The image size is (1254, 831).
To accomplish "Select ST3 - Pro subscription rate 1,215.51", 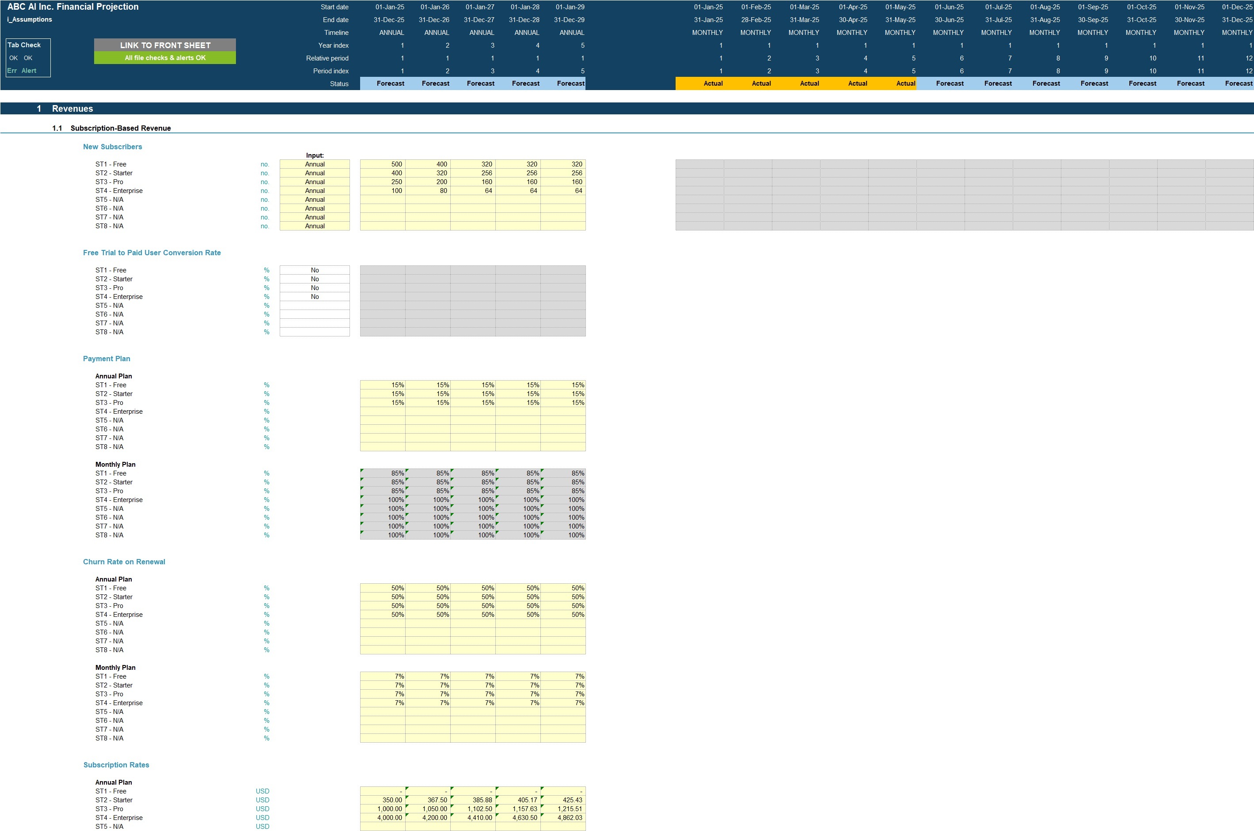I will click(563, 809).
